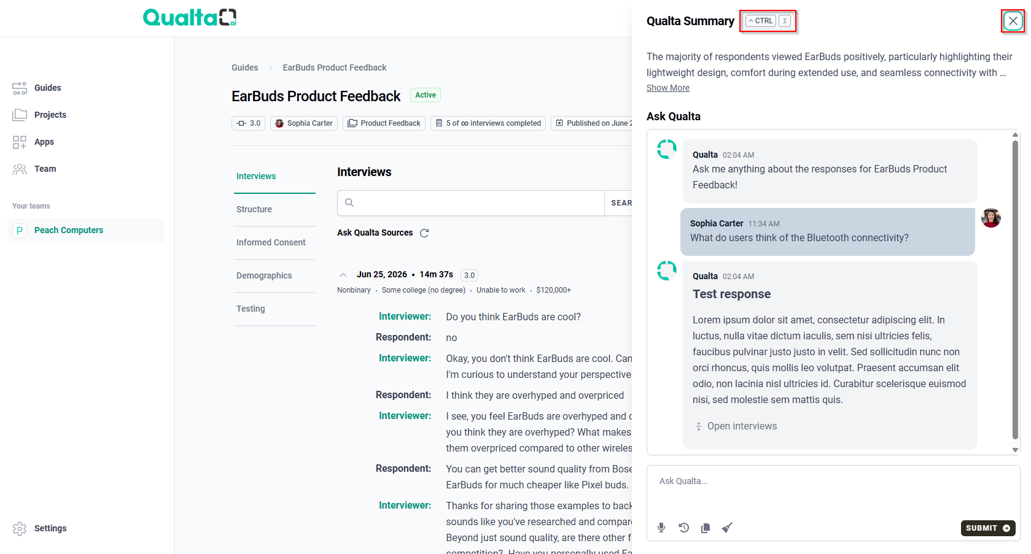
Task: Open chat history clock icon
Action: (683, 528)
